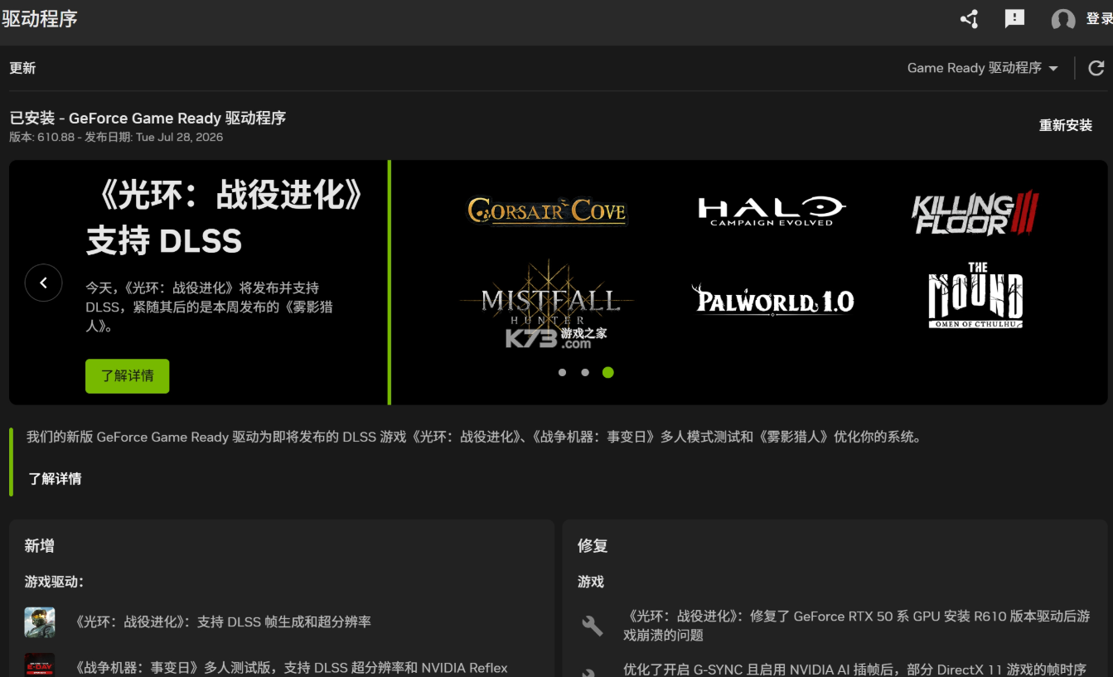Click the 登录 sign-in link
The height and width of the screenshot is (677, 1113).
pyautogui.click(x=1099, y=19)
